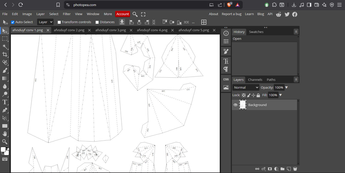Expand the Fill slider arrow

tap(280, 95)
